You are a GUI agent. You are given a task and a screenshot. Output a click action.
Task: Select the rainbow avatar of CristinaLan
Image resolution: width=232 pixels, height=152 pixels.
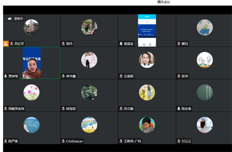pos(89,125)
